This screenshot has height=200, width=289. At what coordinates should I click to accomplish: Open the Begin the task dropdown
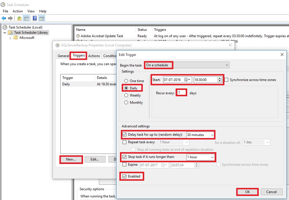tap(227, 65)
